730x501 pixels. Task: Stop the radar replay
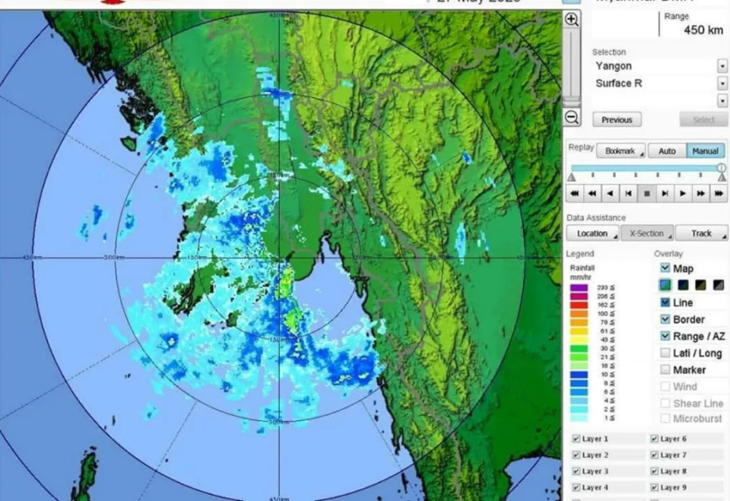click(646, 193)
